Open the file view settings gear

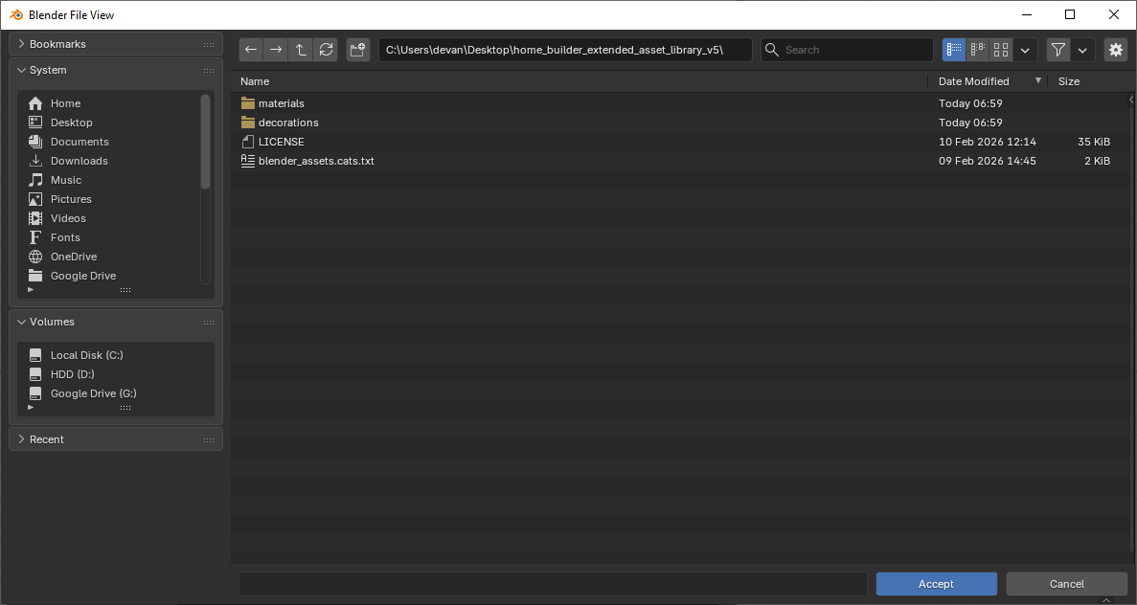point(1115,50)
